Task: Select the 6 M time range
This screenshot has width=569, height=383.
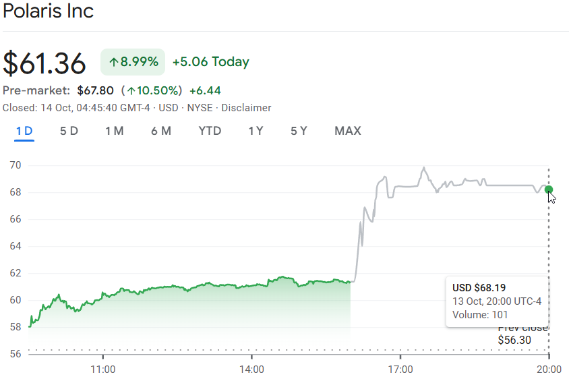Action: 160,131
